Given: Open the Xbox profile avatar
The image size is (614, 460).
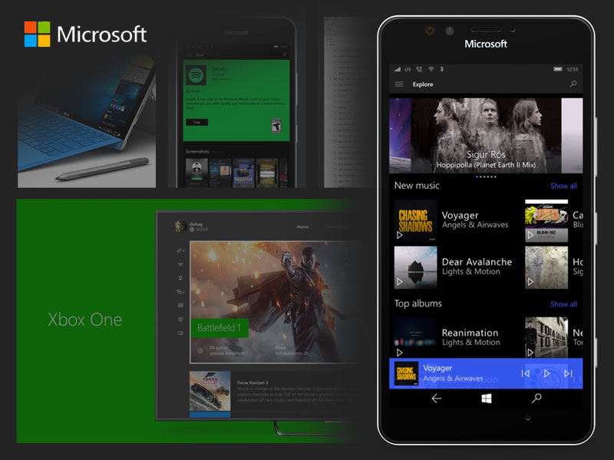Looking at the screenshot, I should pyautogui.click(x=180, y=226).
